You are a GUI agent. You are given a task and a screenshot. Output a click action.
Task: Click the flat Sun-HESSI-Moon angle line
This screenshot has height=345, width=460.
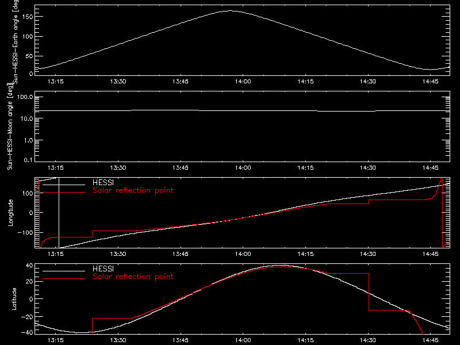[x=242, y=110]
